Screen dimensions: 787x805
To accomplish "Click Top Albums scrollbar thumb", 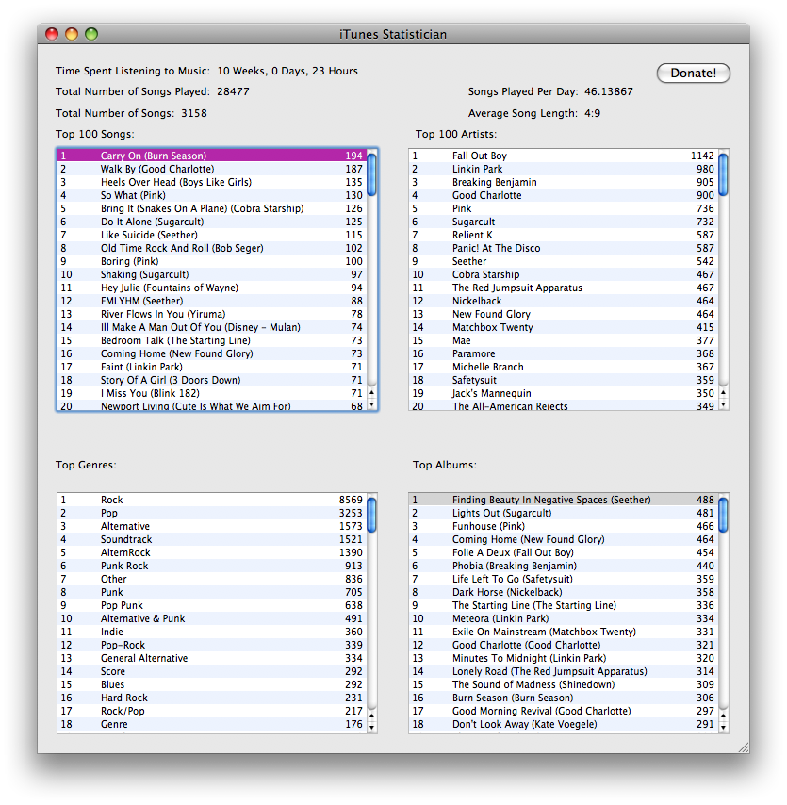I will coord(723,515).
